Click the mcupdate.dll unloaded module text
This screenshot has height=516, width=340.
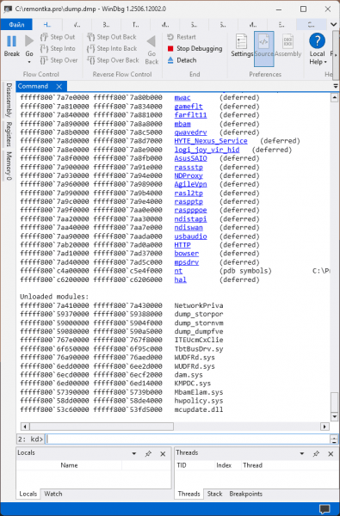click(199, 409)
